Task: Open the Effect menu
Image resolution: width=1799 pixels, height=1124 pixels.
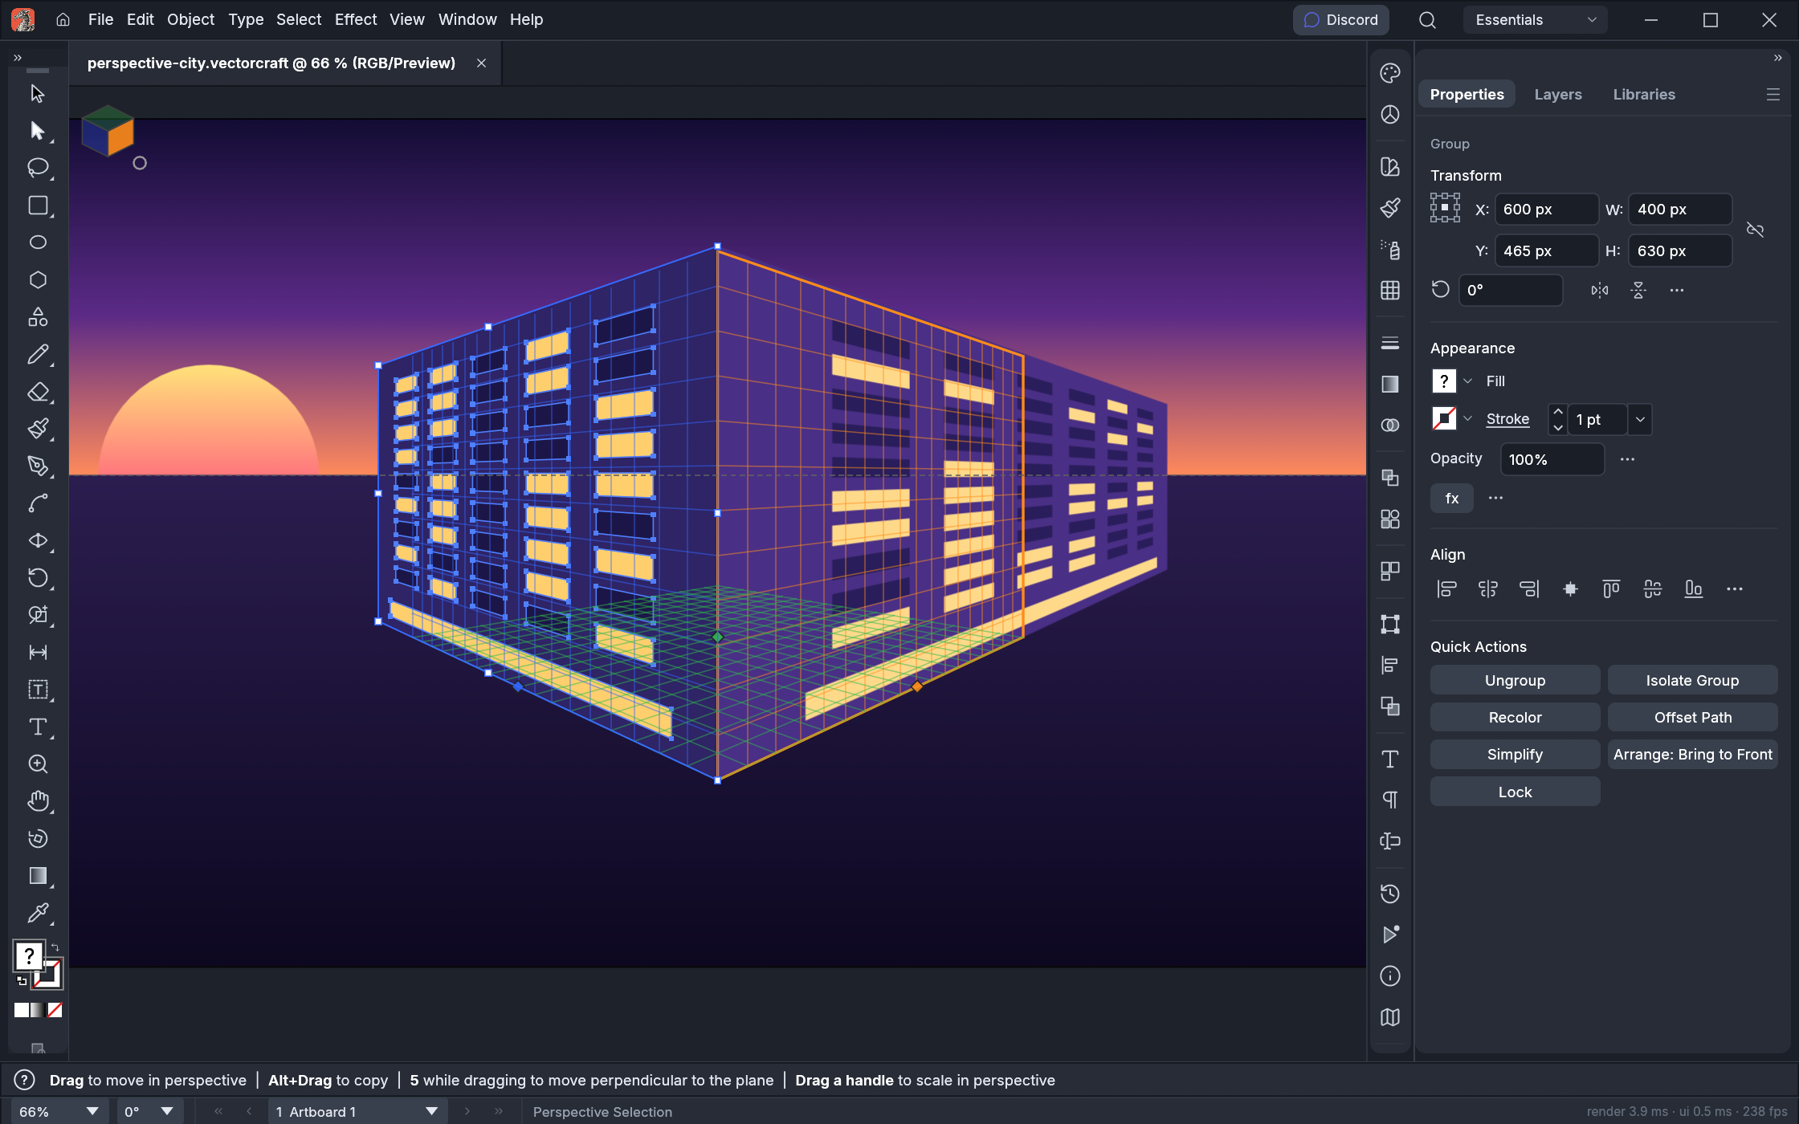Action: [x=356, y=20]
